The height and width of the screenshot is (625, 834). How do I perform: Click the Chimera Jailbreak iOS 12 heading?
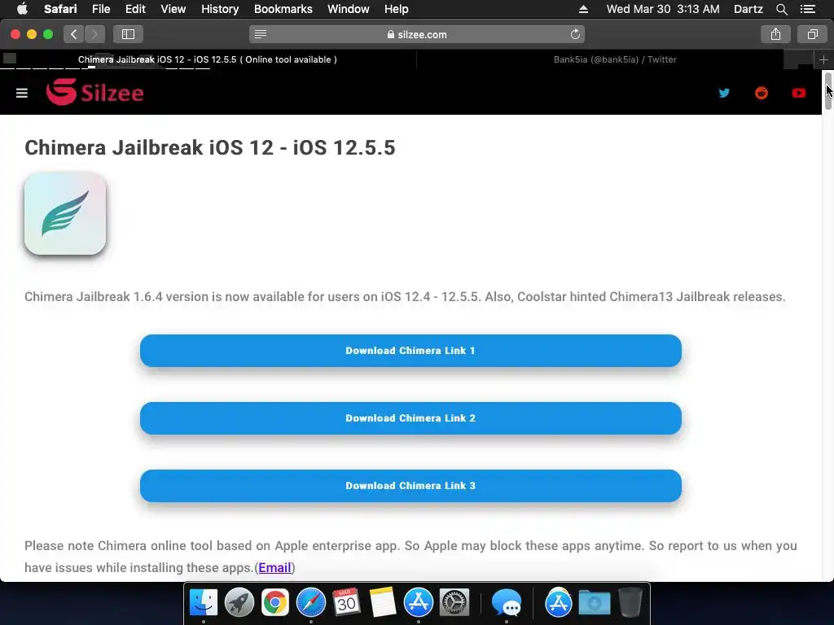209,148
